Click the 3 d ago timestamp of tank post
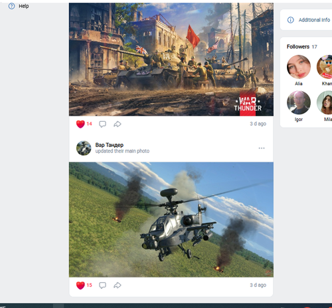 point(258,124)
